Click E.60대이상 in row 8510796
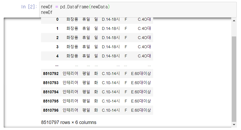The height and width of the screenshot is (130, 241). tap(141, 110)
